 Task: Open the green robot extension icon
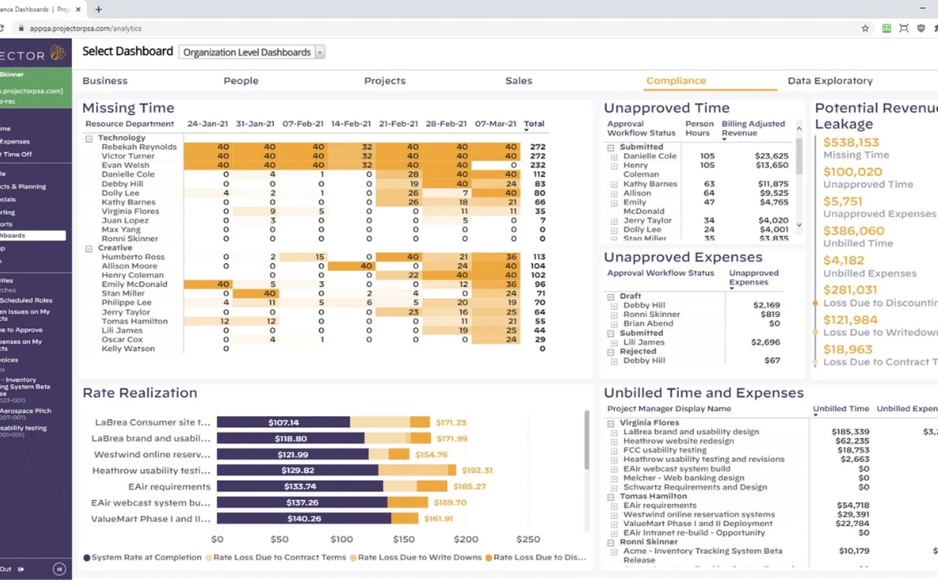pyautogui.click(x=886, y=28)
